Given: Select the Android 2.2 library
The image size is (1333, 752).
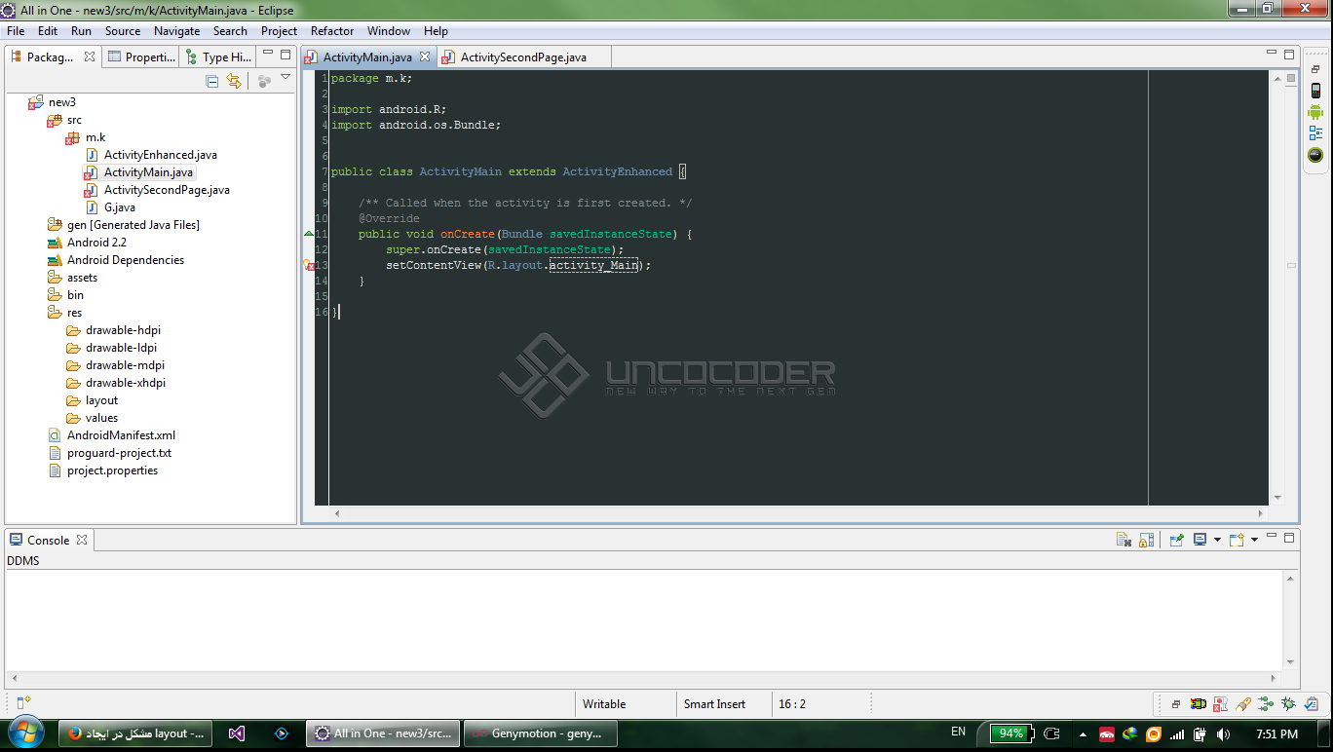Looking at the screenshot, I should [x=88, y=243].
